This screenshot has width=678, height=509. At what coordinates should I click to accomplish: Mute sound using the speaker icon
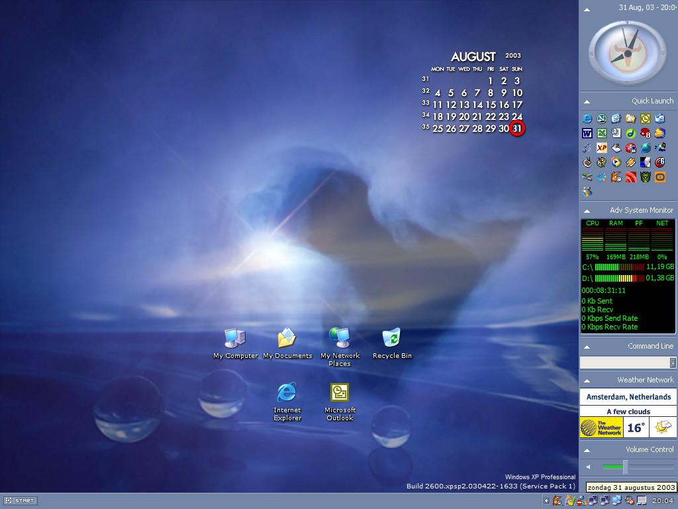(x=589, y=467)
